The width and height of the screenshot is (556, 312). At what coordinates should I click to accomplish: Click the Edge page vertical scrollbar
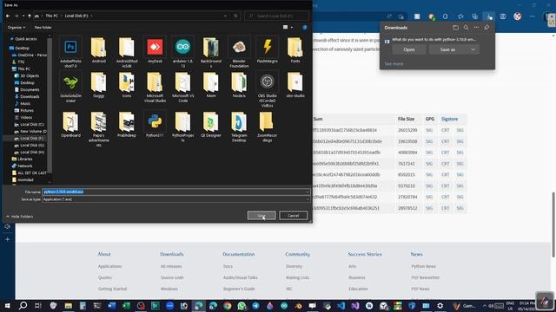[553, 224]
